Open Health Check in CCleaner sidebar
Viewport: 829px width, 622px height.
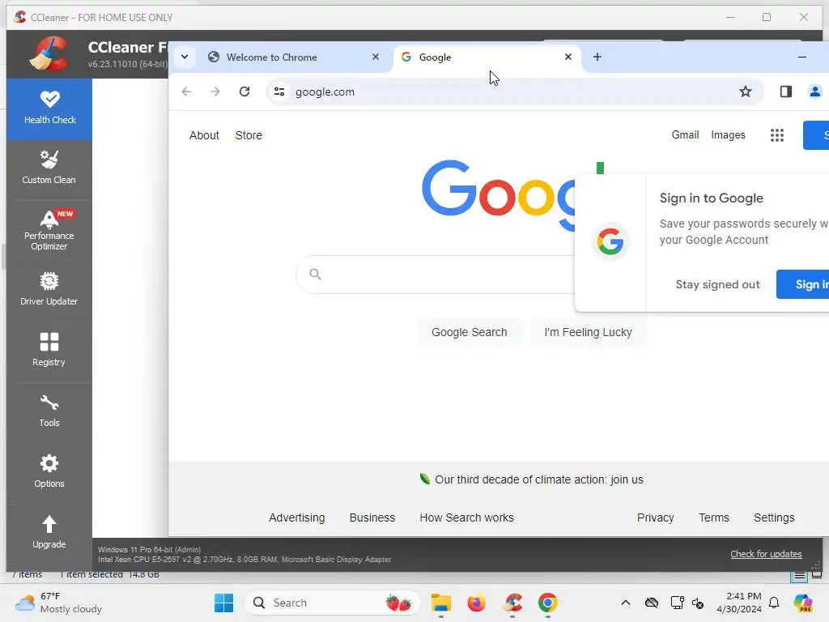pos(49,109)
